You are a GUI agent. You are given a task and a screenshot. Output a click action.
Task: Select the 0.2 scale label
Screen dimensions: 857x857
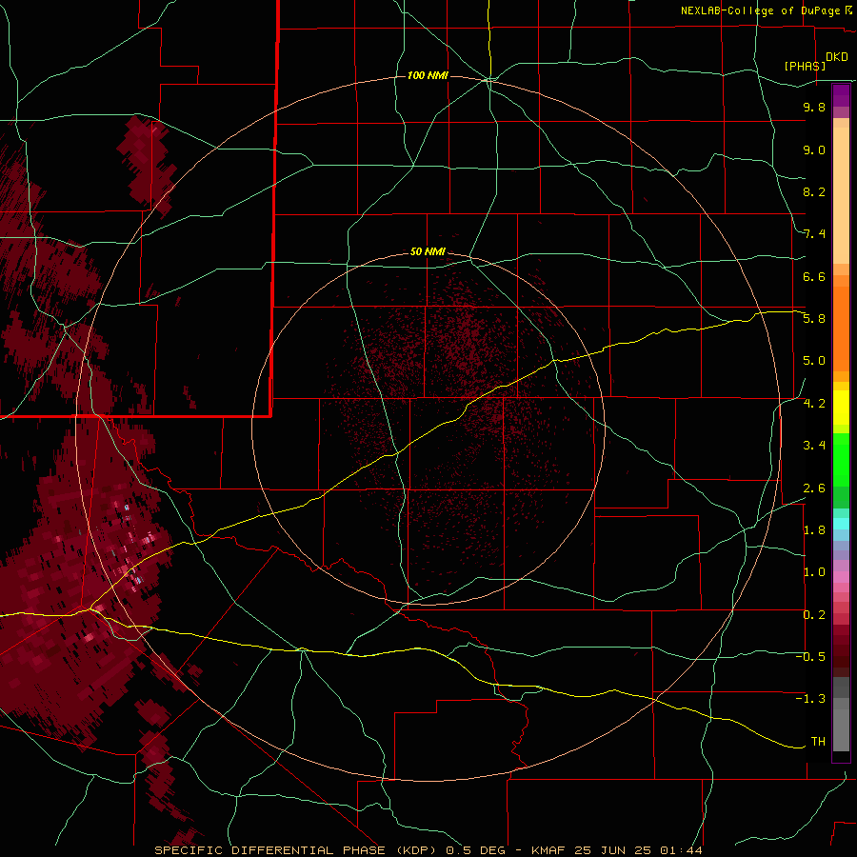point(814,615)
